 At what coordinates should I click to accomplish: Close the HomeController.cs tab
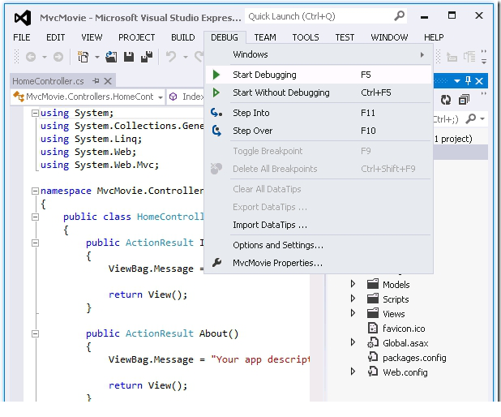pos(108,81)
